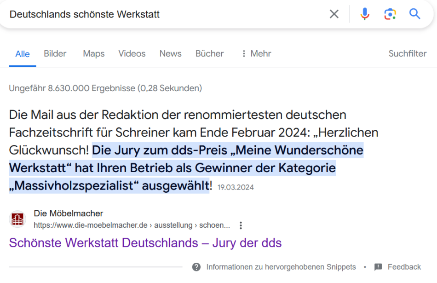Open the Suchfilter options
Screen dimensions: 437x283
[408, 53]
